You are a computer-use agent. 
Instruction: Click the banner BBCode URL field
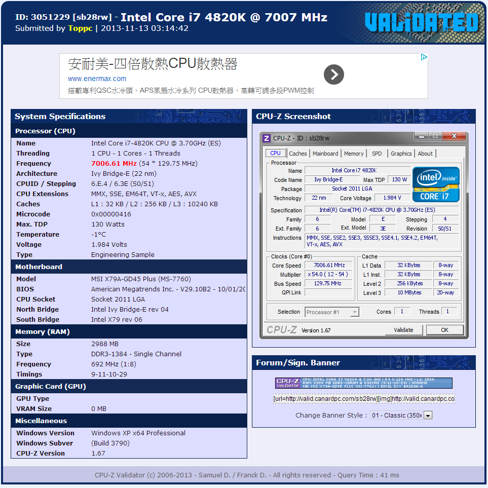364,399
